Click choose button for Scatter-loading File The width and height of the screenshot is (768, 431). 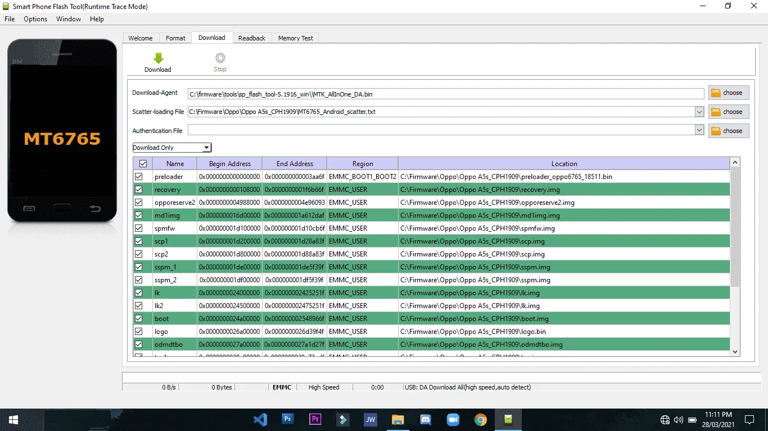729,112
